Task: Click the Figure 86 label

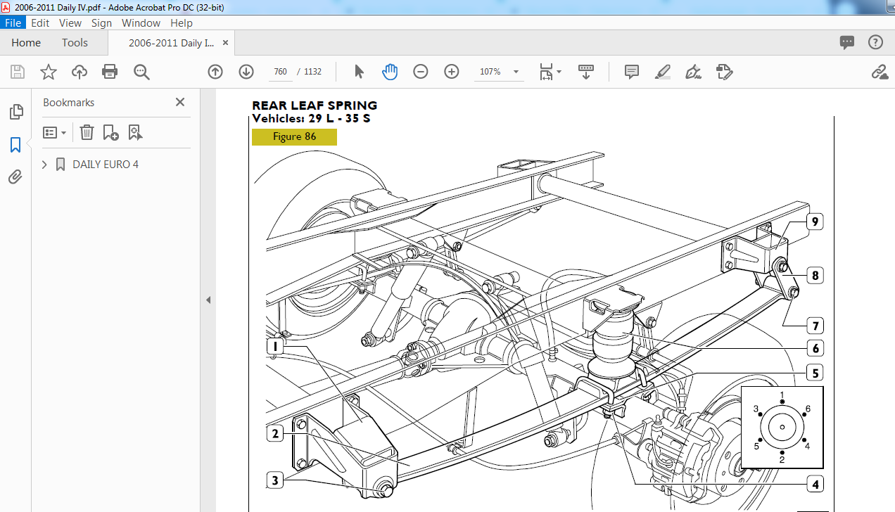Action: point(294,136)
